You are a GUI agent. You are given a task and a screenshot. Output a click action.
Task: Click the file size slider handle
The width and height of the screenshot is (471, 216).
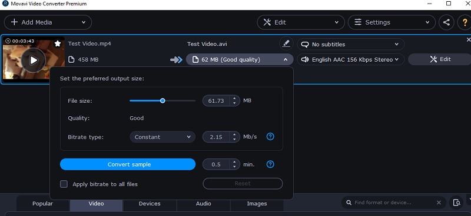point(162,100)
